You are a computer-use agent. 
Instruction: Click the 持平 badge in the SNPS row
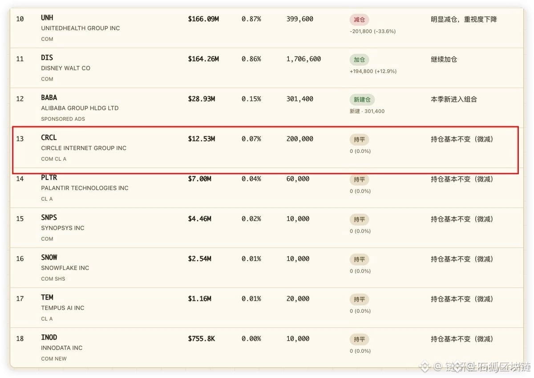(359, 220)
